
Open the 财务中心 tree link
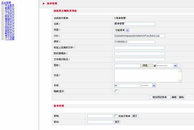(x=9, y=16)
